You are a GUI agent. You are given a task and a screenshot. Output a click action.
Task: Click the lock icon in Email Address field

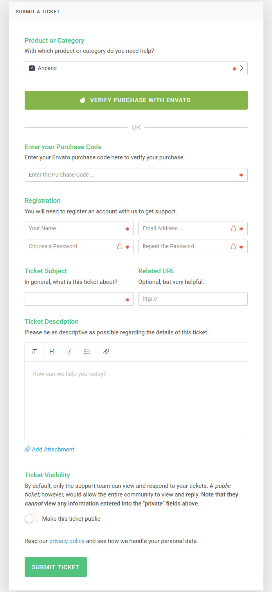click(x=233, y=228)
